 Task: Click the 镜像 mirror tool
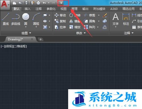click(75, 21)
